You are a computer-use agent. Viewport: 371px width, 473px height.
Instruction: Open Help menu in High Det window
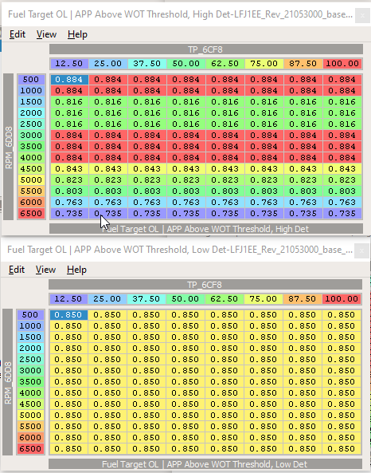tap(77, 34)
